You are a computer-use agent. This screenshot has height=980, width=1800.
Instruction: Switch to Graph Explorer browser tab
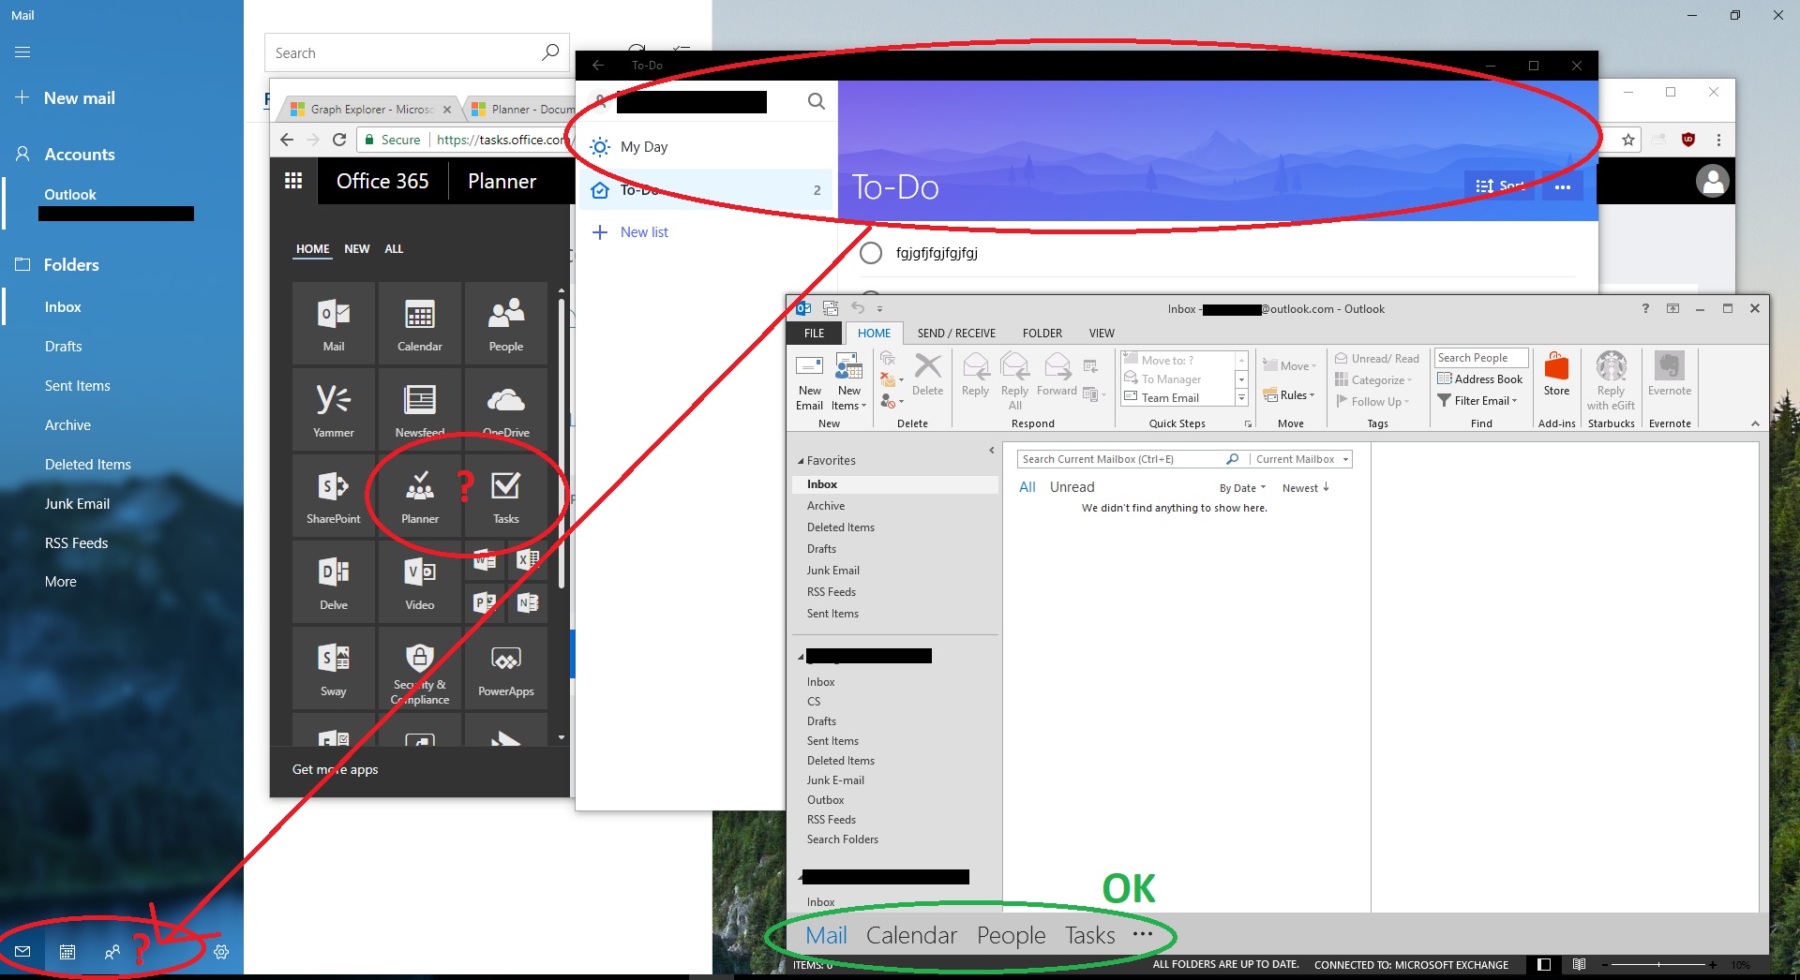pos(370,110)
